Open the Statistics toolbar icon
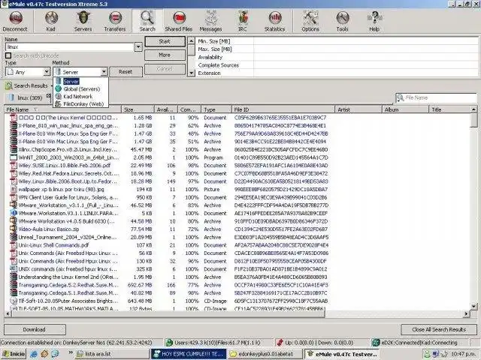 [x=275, y=18]
